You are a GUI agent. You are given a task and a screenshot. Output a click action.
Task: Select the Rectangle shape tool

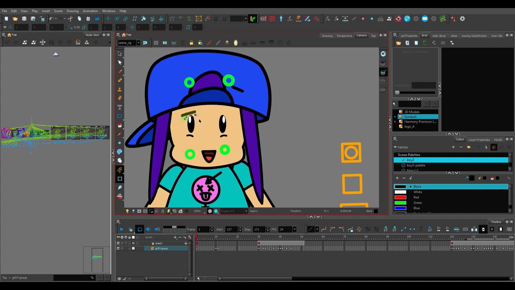(120, 116)
